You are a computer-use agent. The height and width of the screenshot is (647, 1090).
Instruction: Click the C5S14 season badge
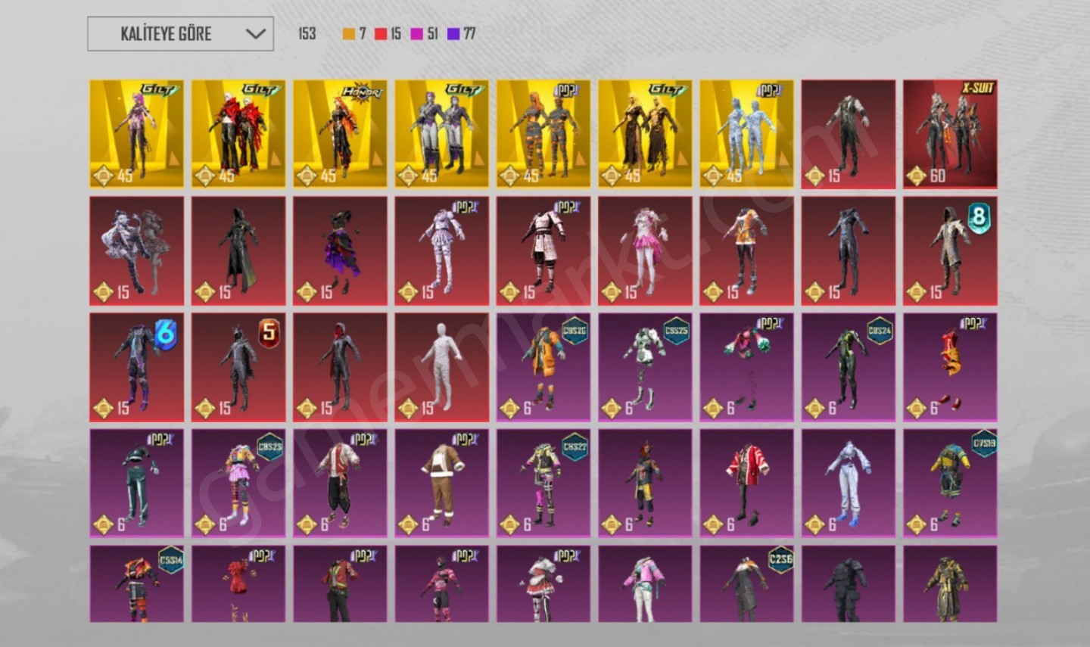pos(170,561)
